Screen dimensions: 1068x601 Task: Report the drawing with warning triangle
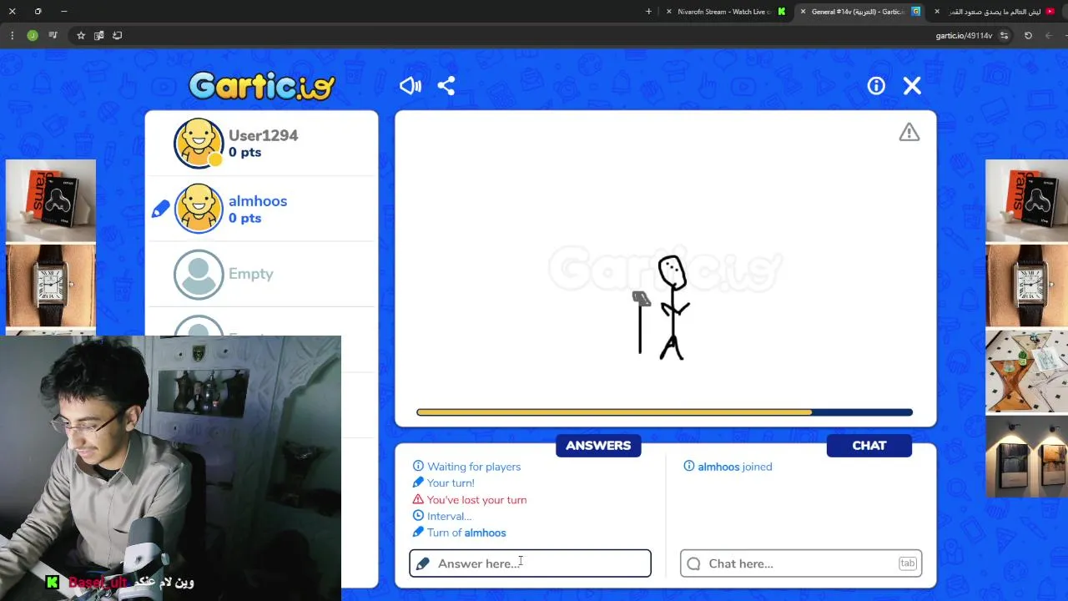[x=909, y=132]
